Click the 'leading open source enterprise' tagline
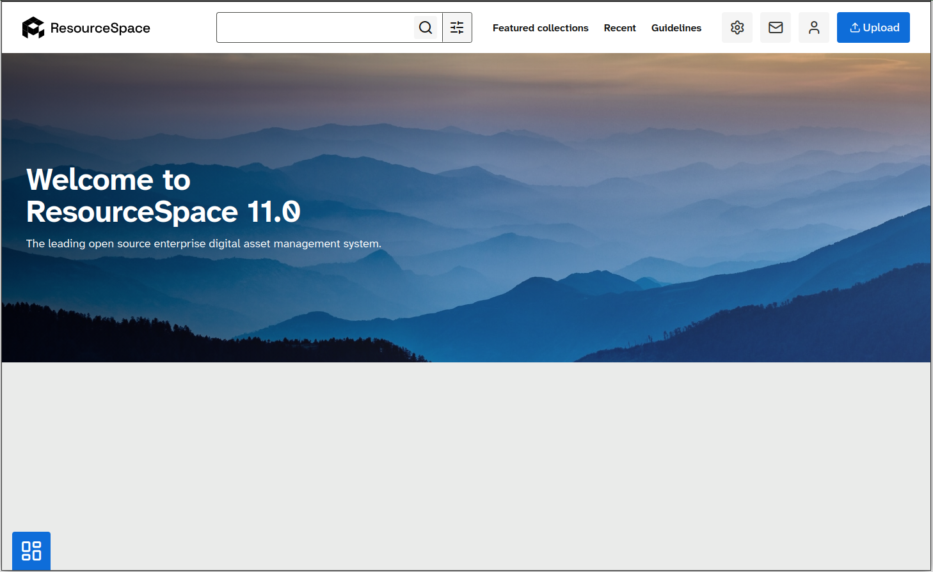The height and width of the screenshot is (572, 933). [x=203, y=243]
